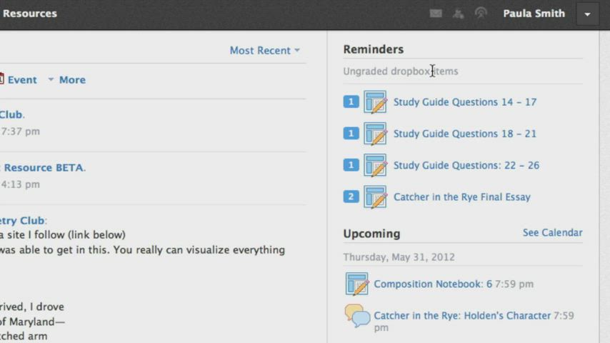Click the badge showing 2 ungraded essay submissions
This screenshot has height=343, width=610.
(351, 197)
